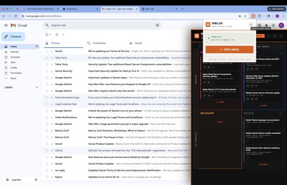The image size is (287, 185).
Task: Reload the browser page
Action: pyautogui.click(x=16, y=16)
